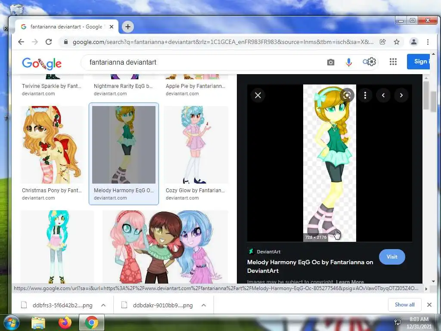Go to Google home via logo
This screenshot has width=441, height=331.
pos(42,64)
